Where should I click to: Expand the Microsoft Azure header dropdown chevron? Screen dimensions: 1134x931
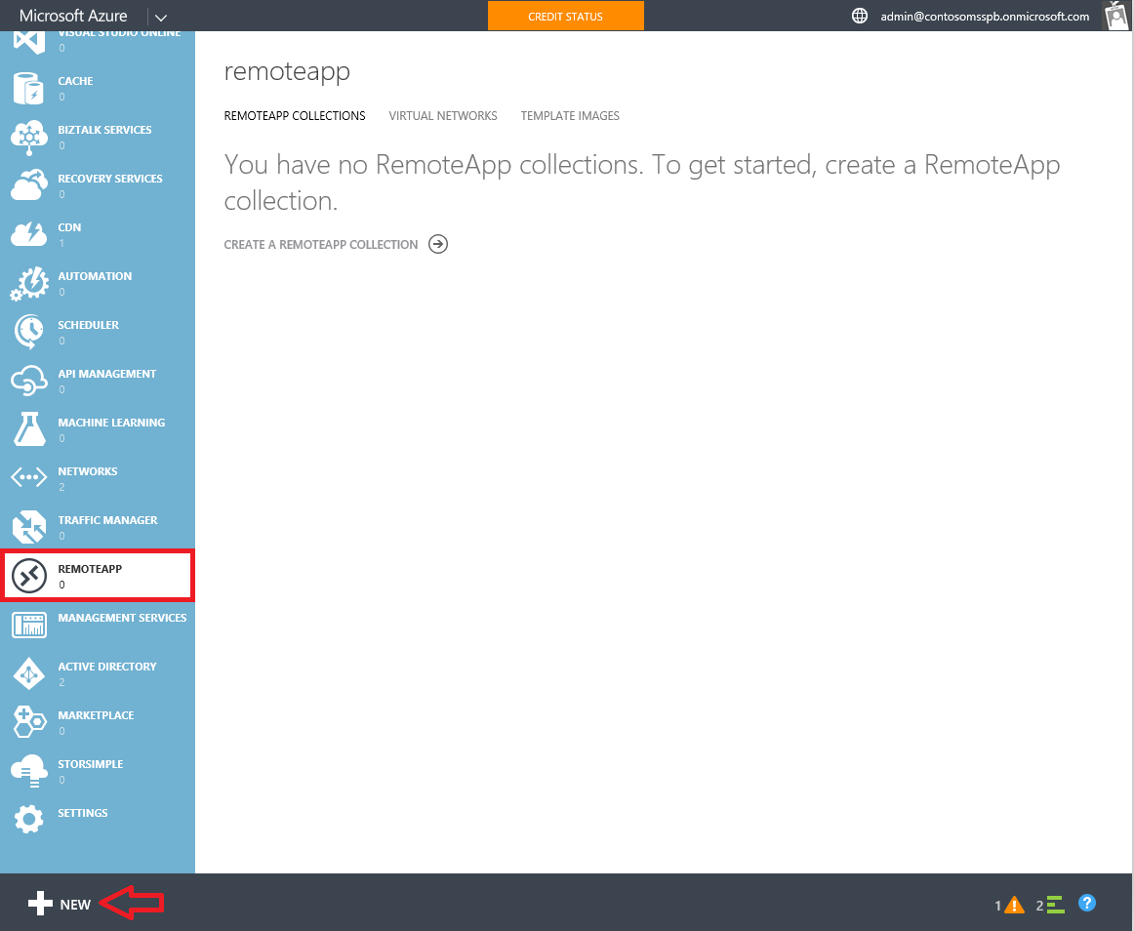coord(161,18)
